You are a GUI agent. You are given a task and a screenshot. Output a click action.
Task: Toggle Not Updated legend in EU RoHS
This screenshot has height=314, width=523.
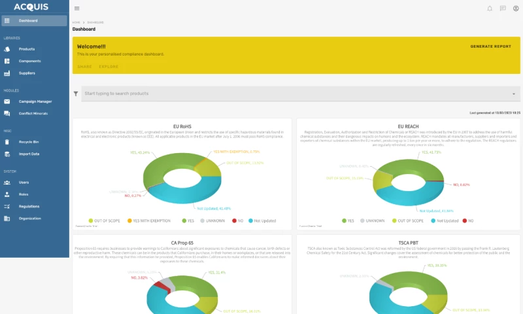262,220
